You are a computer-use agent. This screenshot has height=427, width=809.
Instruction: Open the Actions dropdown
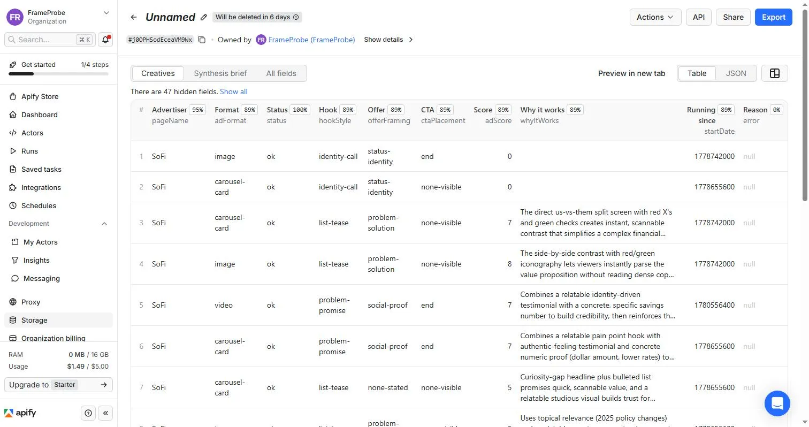[x=655, y=17]
